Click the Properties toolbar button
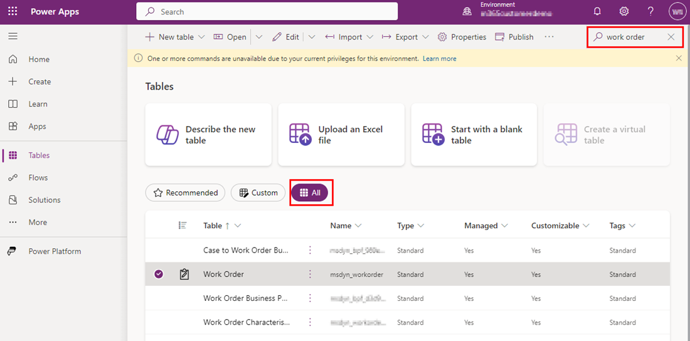Image resolution: width=690 pixels, height=341 pixels. [x=462, y=38]
